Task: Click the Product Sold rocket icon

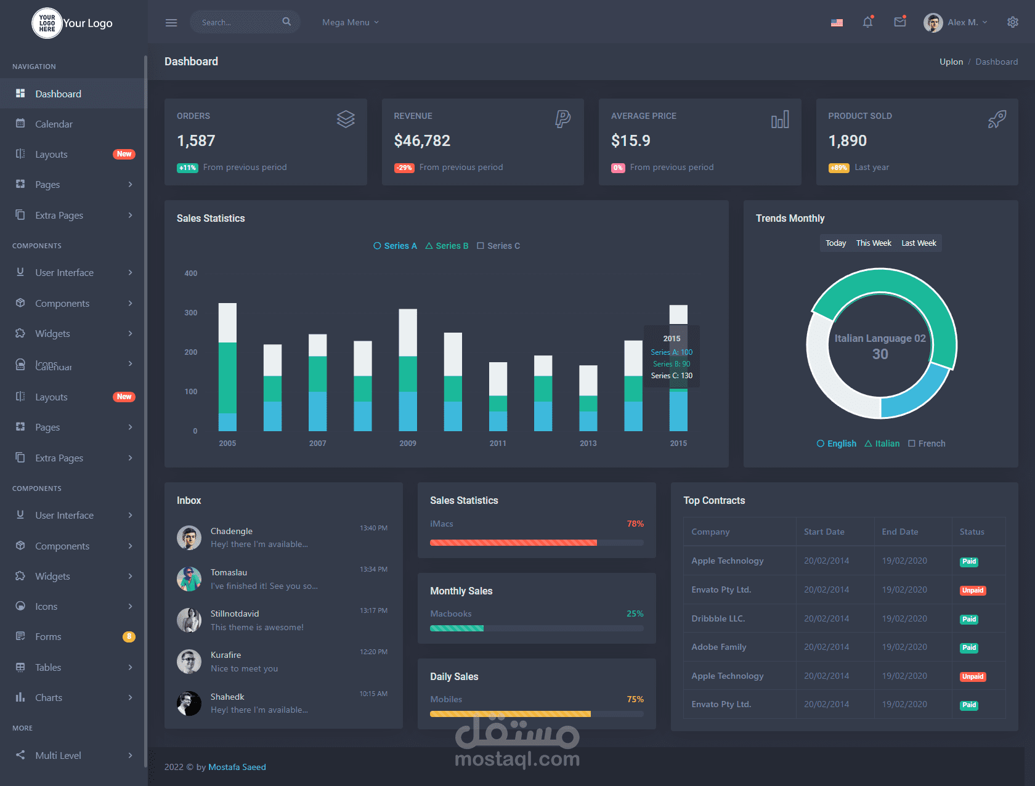Action: point(997,119)
